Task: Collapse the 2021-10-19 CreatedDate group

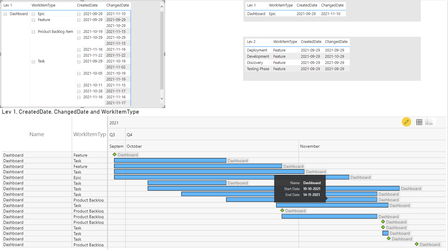Action: (78, 31)
